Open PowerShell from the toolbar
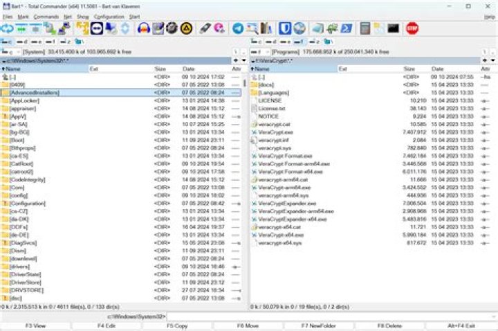This screenshot has height=331, width=498. (347, 28)
